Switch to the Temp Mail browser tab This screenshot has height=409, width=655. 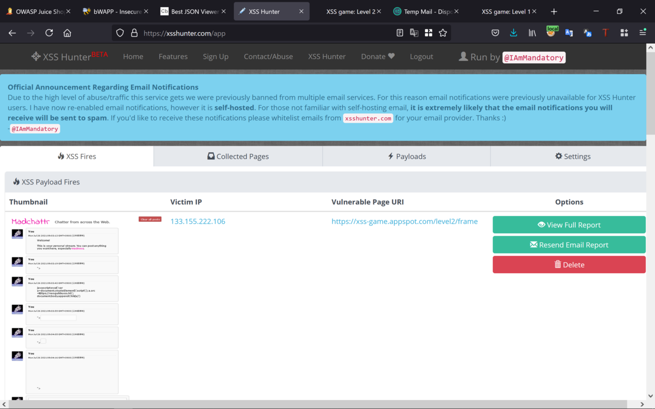click(x=427, y=11)
